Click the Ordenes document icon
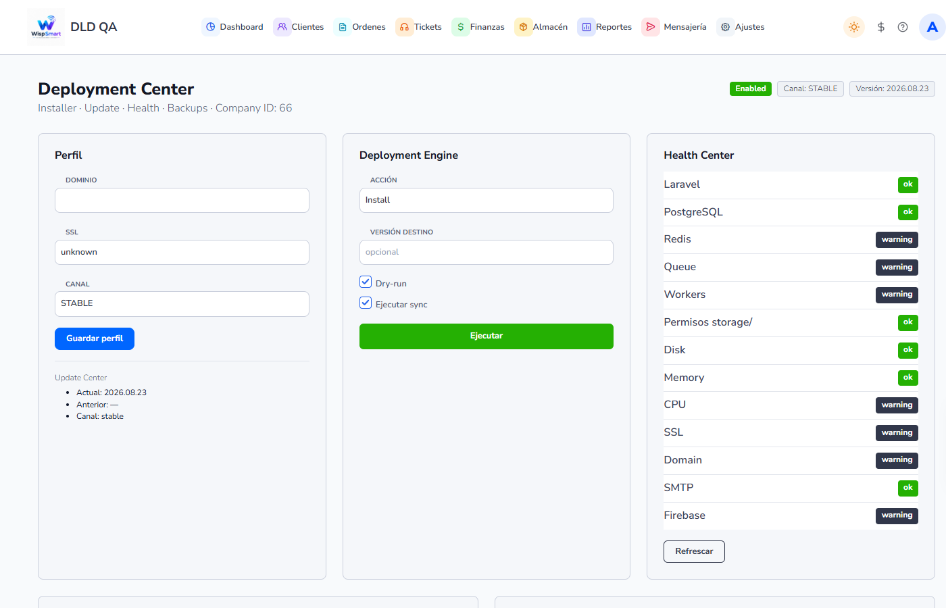 click(343, 27)
